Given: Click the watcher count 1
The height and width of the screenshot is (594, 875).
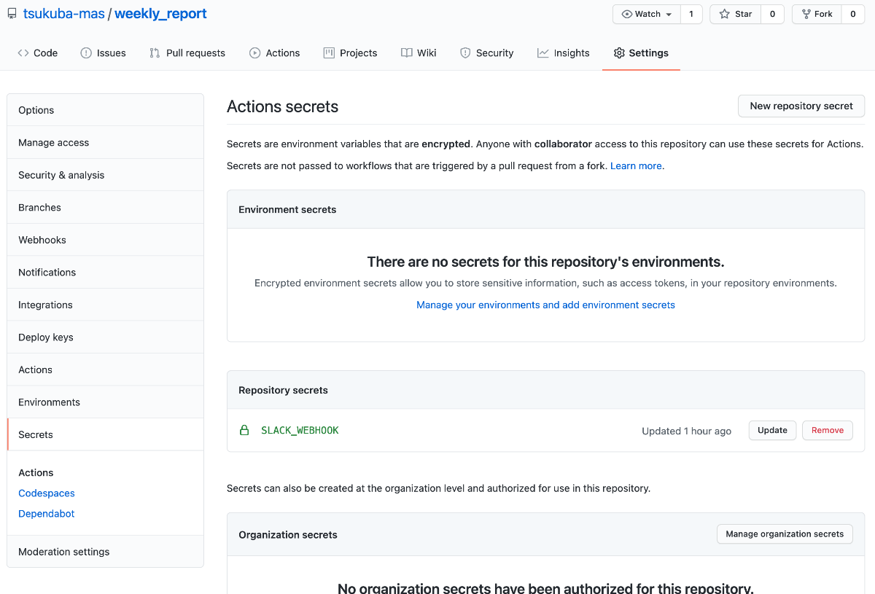Looking at the screenshot, I should click(x=691, y=14).
